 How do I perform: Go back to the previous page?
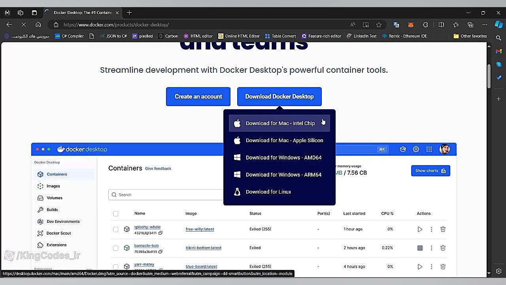pos(9,25)
